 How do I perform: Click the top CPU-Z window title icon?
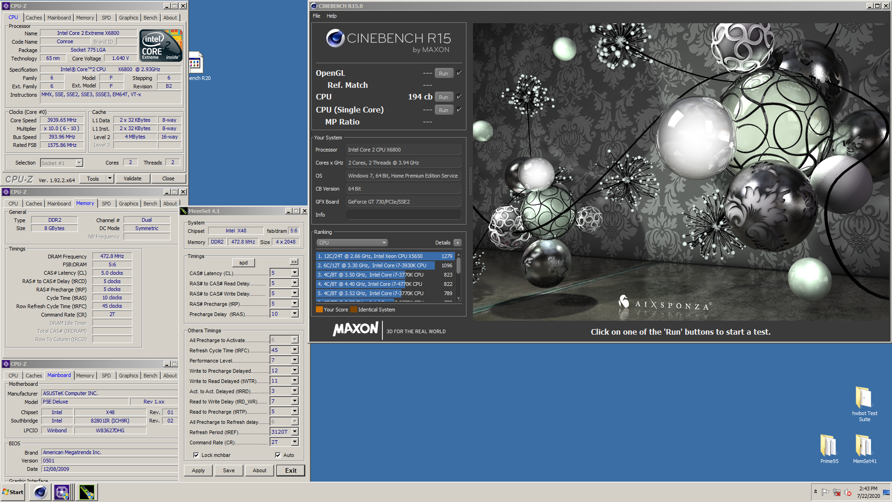pyautogui.click(x=6, y=6)
